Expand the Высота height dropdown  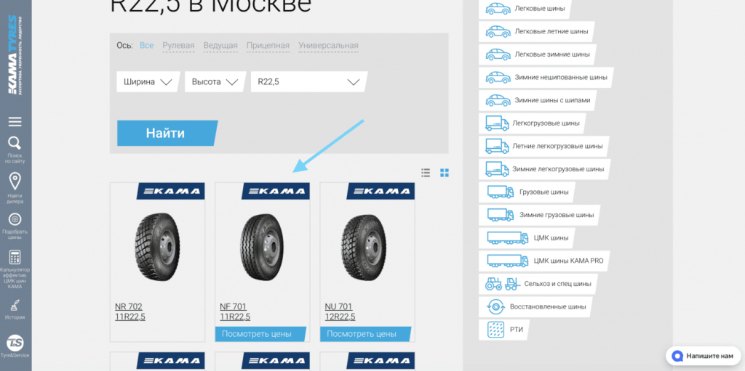tap(215, 81)
